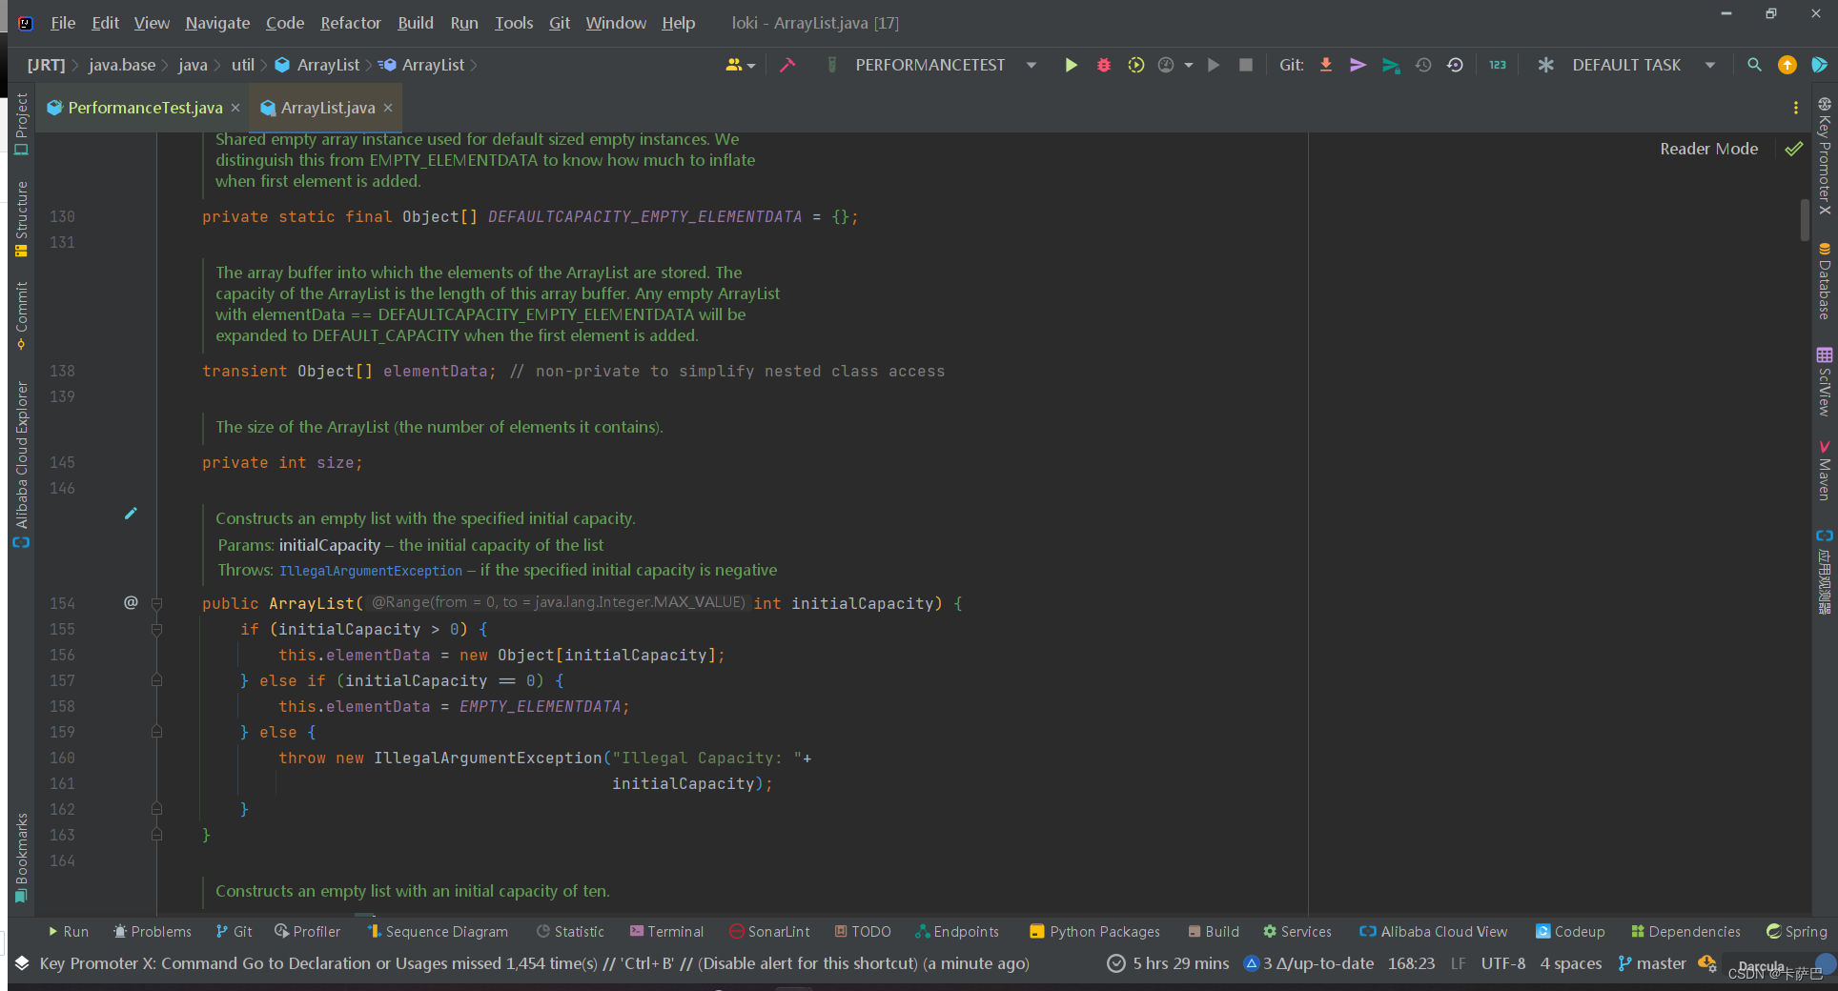Open the Refactor menu
Image resolution: width=1838 pixels, height=991 pixels.
click(x=350, y=23)
